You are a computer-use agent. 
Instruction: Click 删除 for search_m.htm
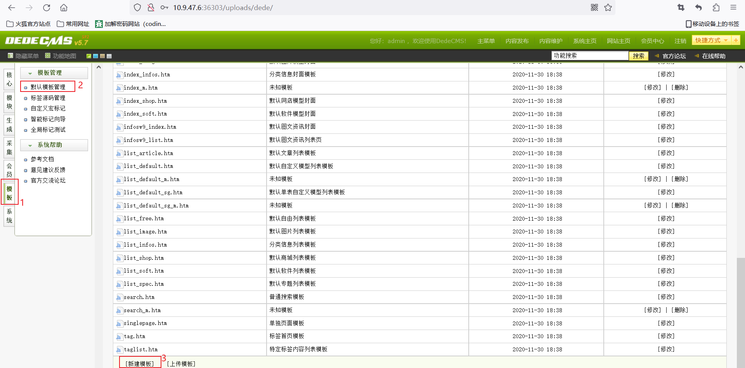679,310
